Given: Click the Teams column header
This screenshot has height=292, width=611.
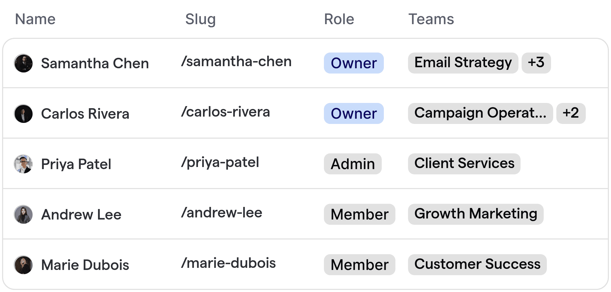Looking at the screenshot, I should (431, 19).
